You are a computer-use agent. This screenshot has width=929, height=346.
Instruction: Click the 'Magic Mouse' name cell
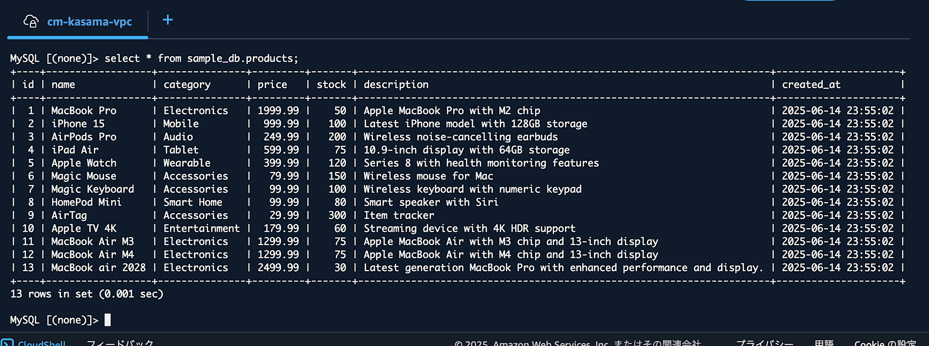pyautogui.click(x=84, y=176)
